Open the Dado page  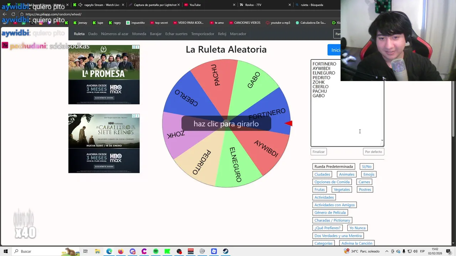click(x=93, y=34)
